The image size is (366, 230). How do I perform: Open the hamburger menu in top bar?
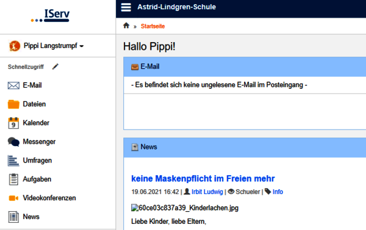click(x=126, y=7)
